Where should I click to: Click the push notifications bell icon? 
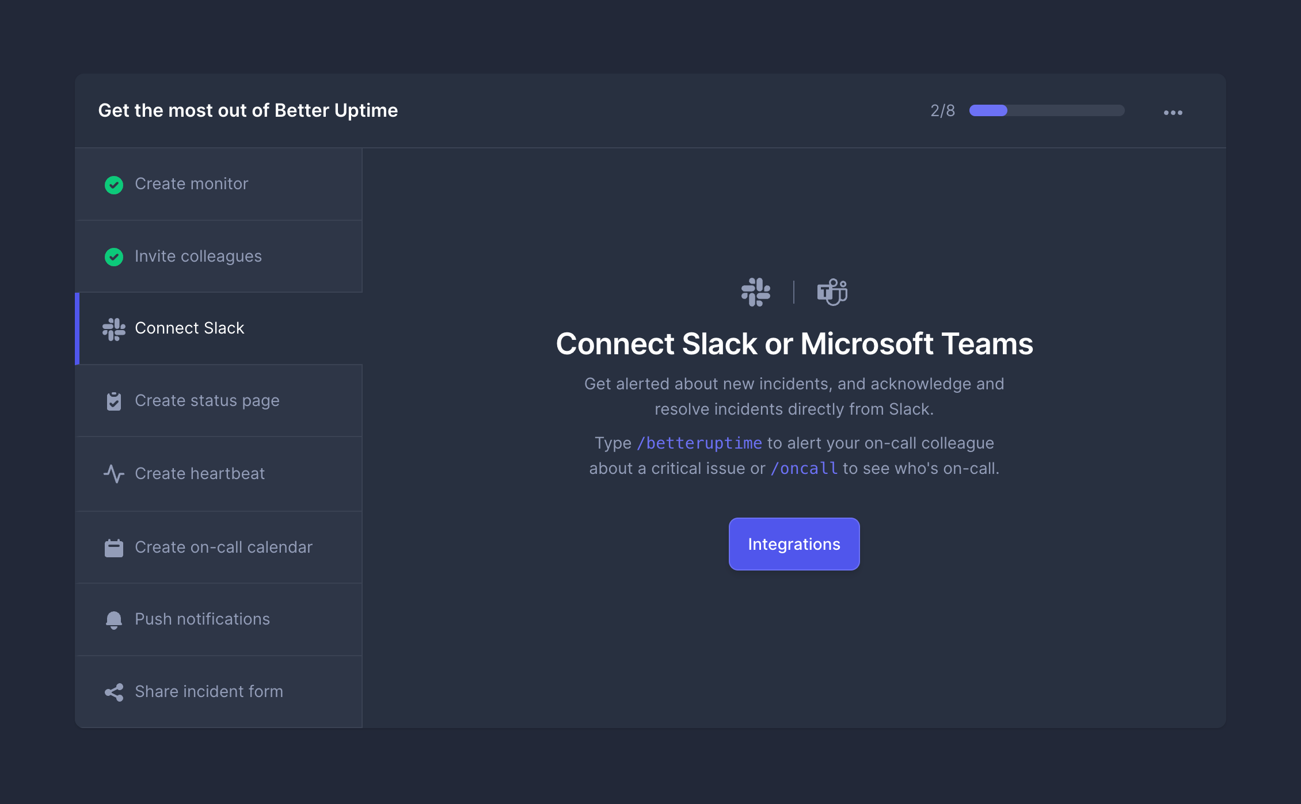pyautogui.click(x=114, y=620)
